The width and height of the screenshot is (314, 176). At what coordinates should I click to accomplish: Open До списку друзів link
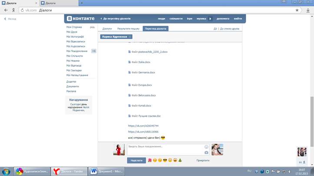pyautogui.click(x=230, y=29)
